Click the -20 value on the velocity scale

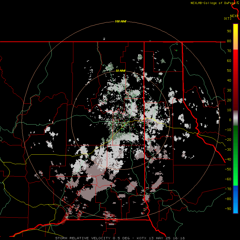(228, 140)
